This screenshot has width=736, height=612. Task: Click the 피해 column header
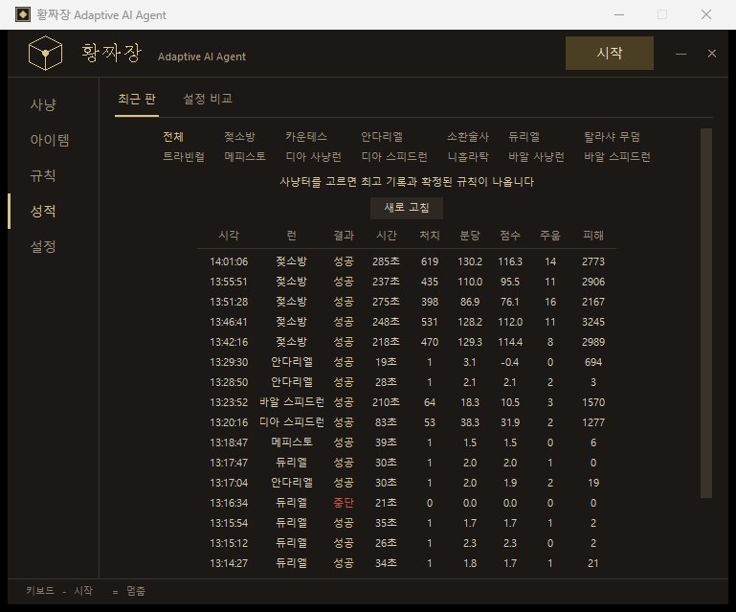[593, 236]
